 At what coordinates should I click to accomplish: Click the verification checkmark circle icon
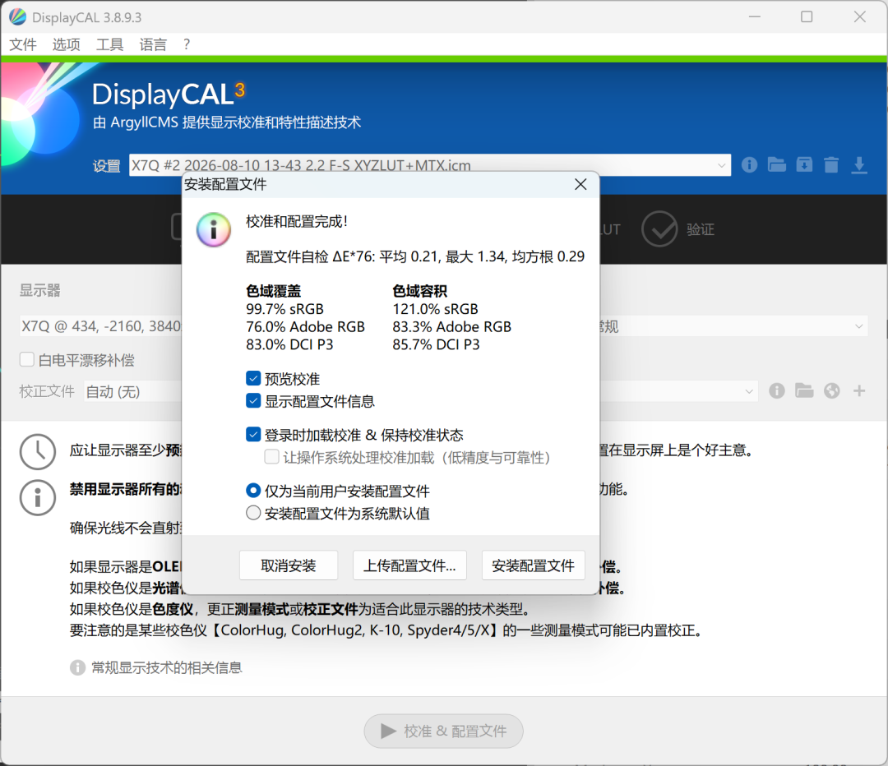click(x=659, y=229)
